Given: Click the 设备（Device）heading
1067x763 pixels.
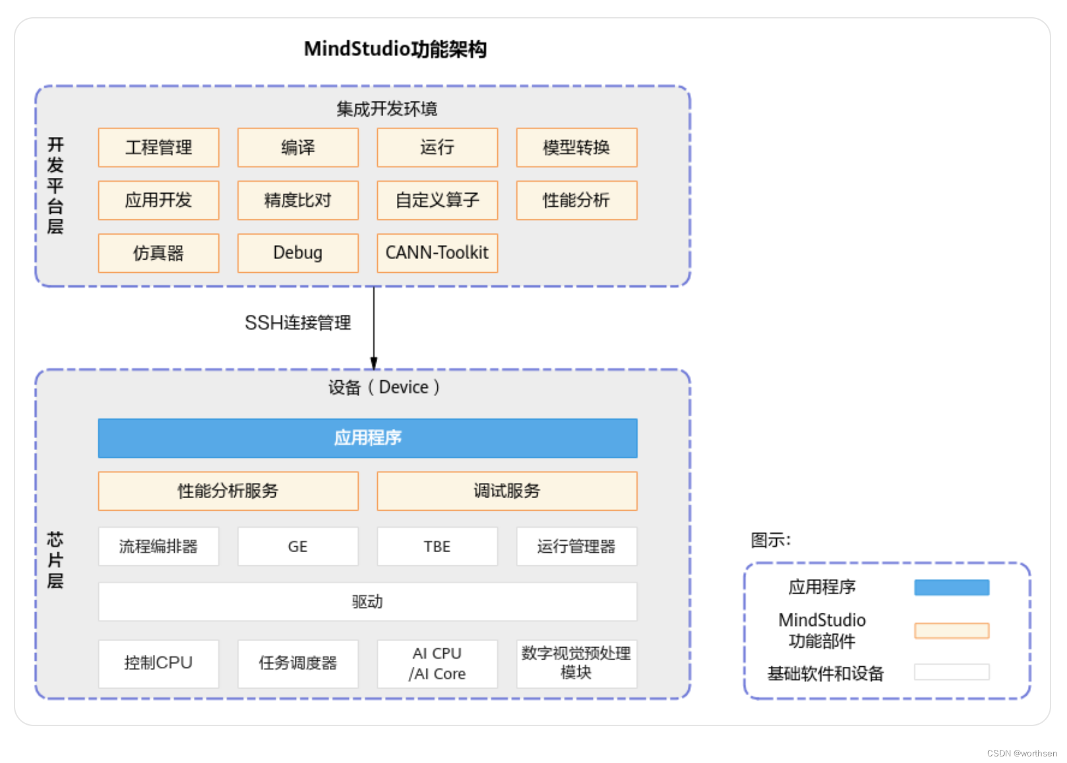Looking at the screenshot, I should tap(384, 387).
